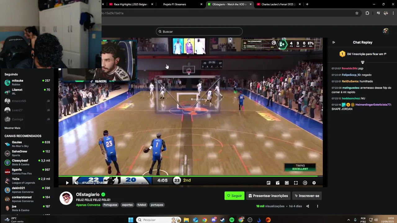Viewport: 397px width, 223px height.
Task: Open OBS Studio from taskbar
Action: click(250, 220)
